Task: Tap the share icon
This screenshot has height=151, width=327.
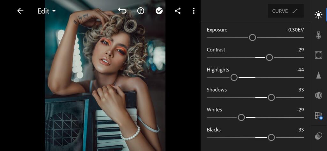Action: [x=178, y=11]
